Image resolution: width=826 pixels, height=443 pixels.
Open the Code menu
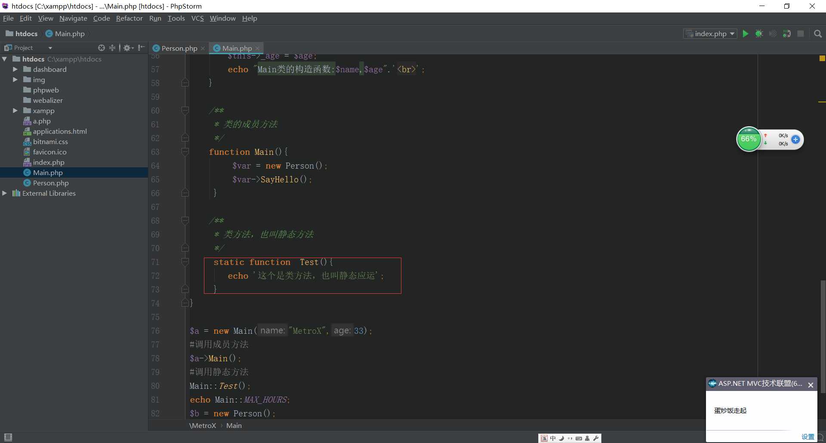click(x=102, y=18)
